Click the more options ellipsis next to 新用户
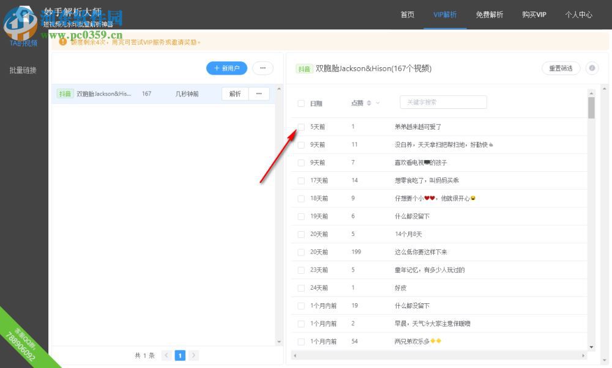This screenshot has height=368, width=612. [263, 68]
